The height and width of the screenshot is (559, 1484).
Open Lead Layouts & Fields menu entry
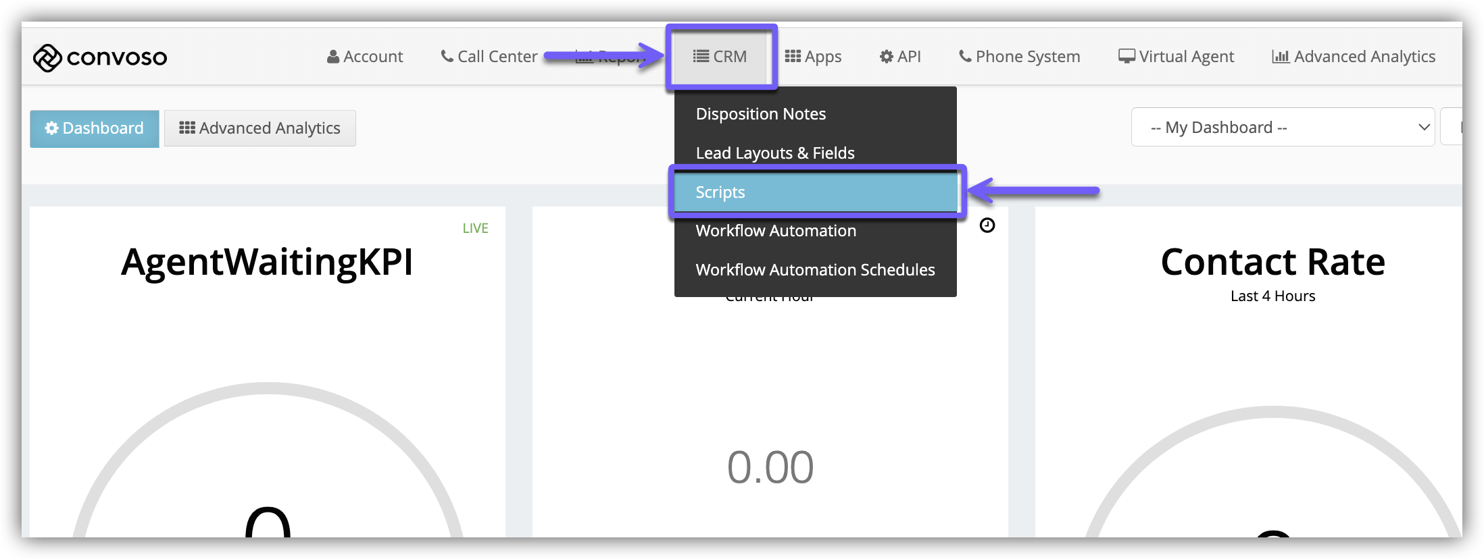pyautogui.click(x=774, y=153)
